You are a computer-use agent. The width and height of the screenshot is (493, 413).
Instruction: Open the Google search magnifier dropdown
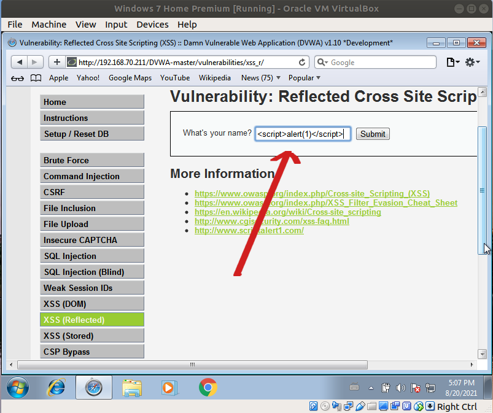click(x=322, y=62)
